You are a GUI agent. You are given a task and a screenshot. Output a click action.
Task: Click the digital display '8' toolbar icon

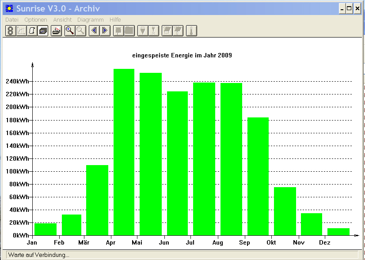(x=11, y=31)
